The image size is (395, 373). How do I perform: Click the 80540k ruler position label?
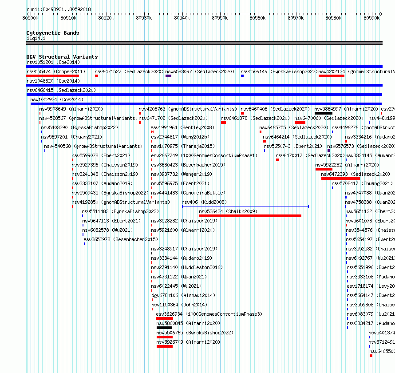[x=182, y=18]
